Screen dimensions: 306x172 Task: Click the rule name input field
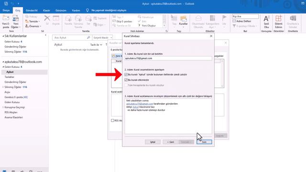168,58
